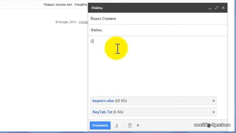
Task: Send the email with Отправить button
Action: [100, 125]
